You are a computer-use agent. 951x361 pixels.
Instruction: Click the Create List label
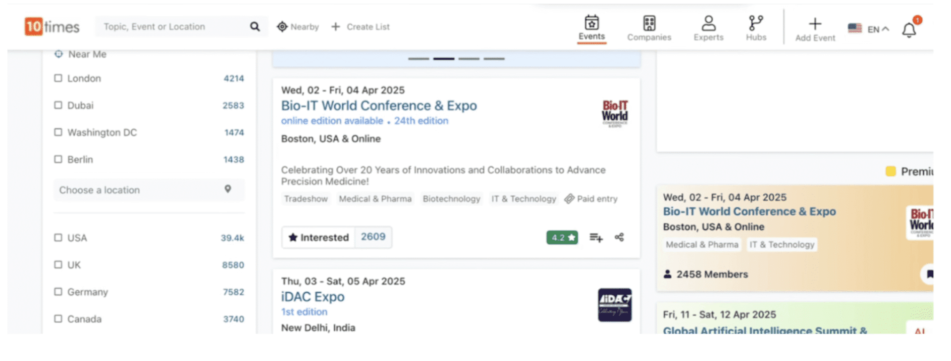pyautogui.click(x=368, y=27)
